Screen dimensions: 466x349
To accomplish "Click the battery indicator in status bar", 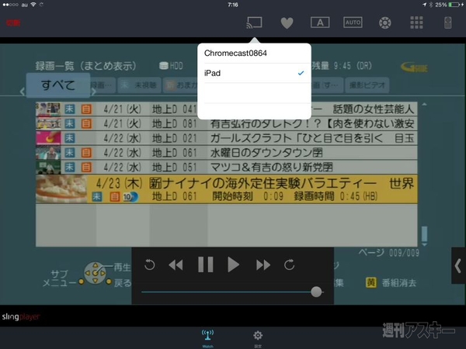I will click(456, 5).
